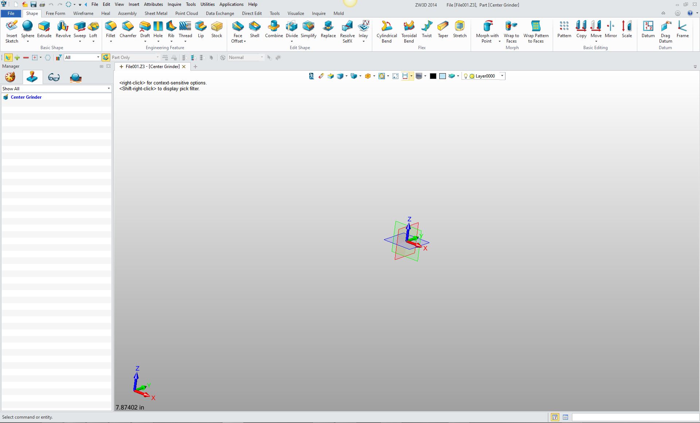This screenshot has height=423, width=700.
Task: Open the Layer0000 dropdown
Action: point(502,76)
